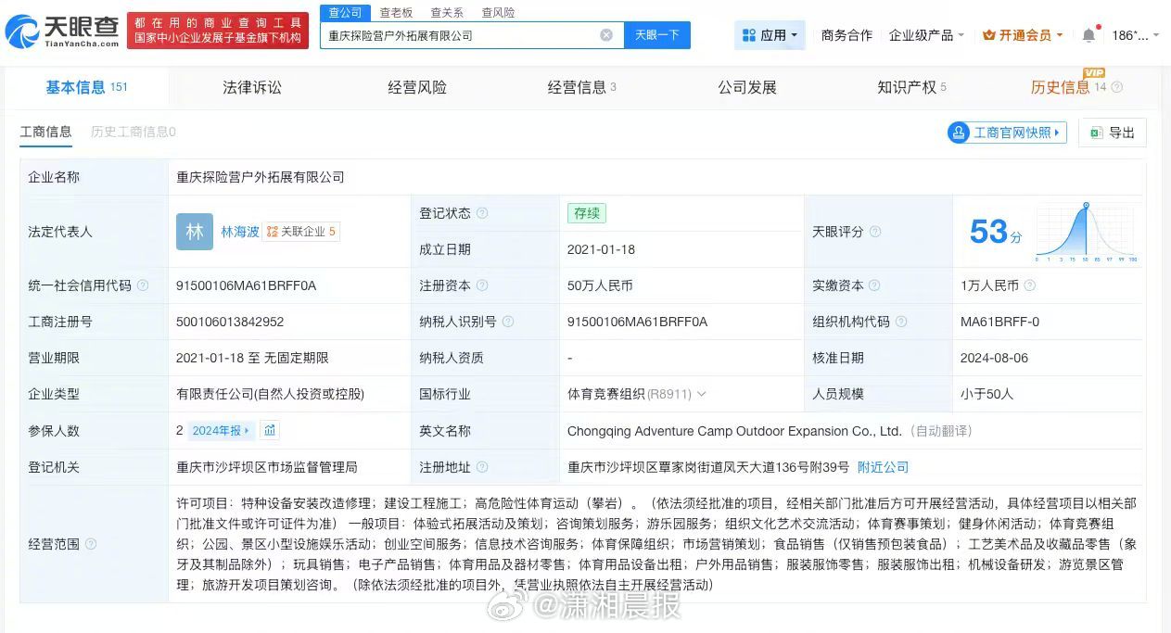The width and height of the screenshot is (1171, 633).
Task: Click credit code 91500106MA61BRFF0A
Action: (x=246, y=285)
